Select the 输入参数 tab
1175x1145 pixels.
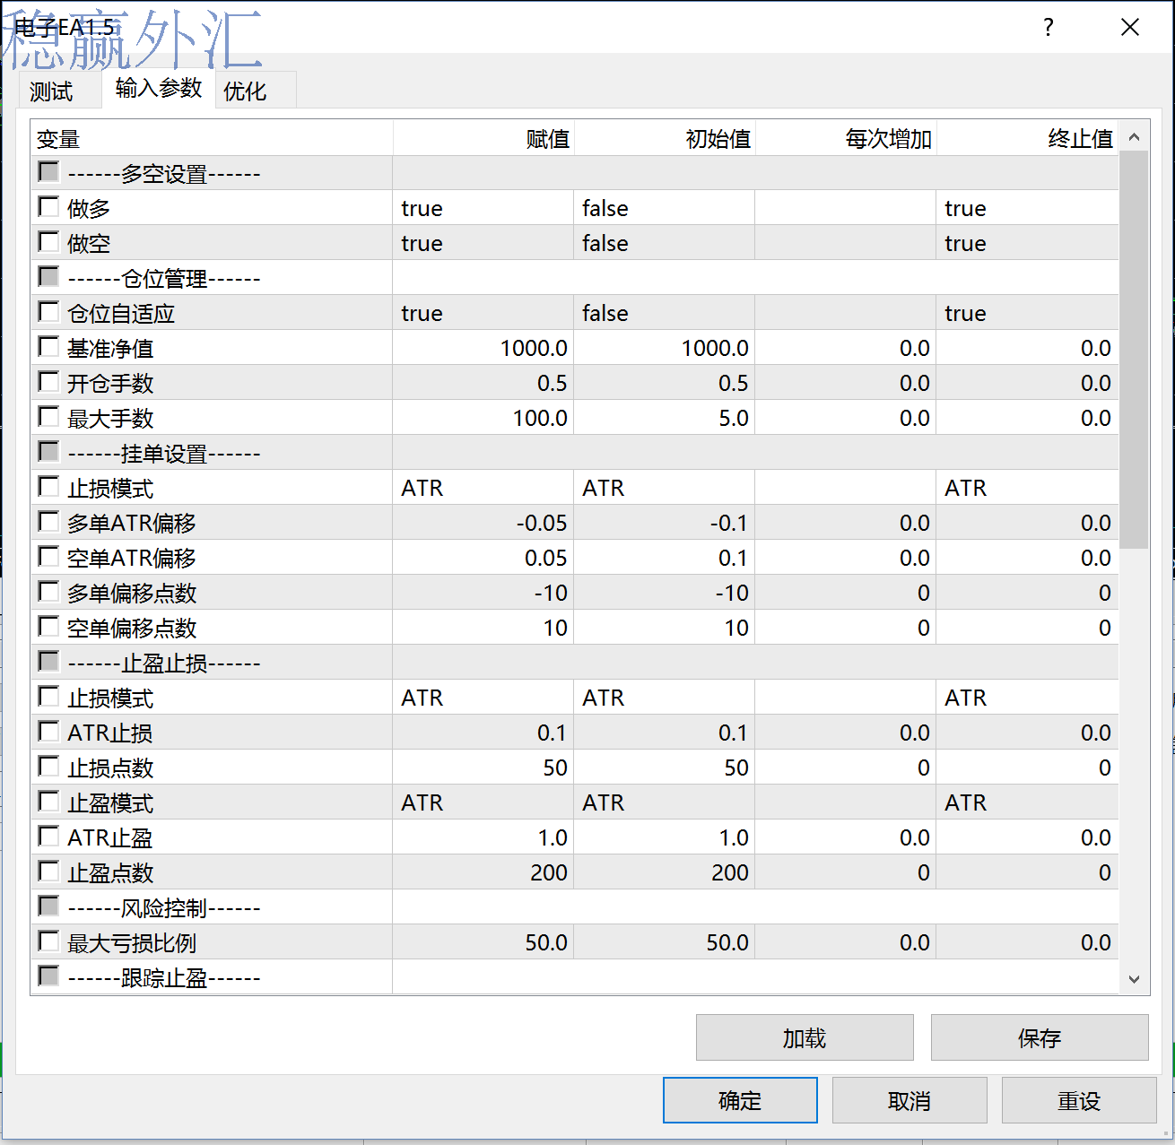tap(159, 88)
